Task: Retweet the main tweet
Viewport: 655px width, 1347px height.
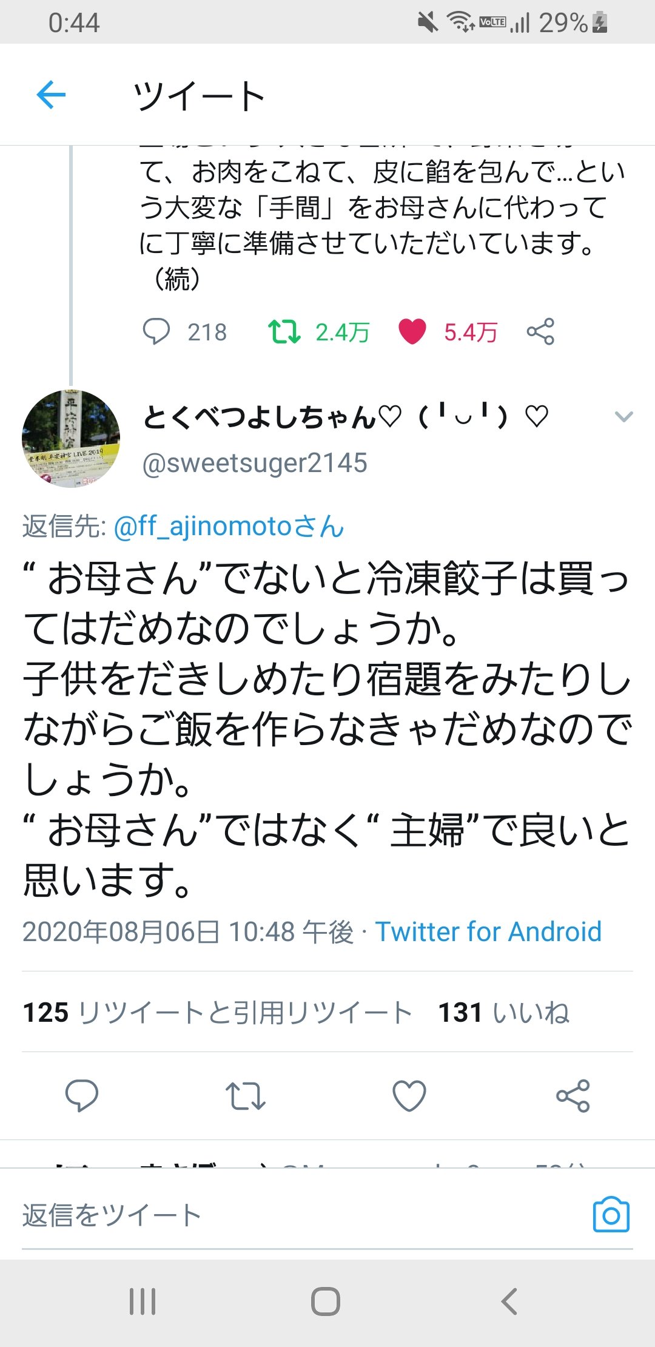Action: click(246, 1096)
